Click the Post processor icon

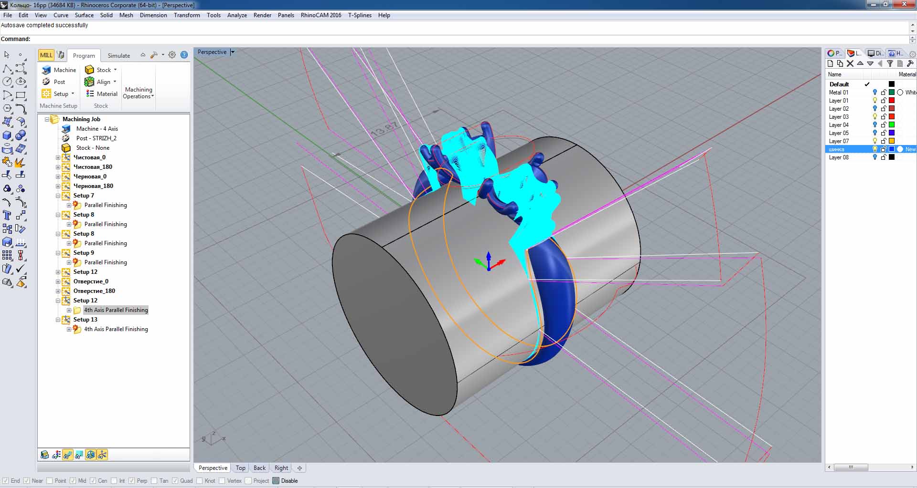tap(46, 82)
